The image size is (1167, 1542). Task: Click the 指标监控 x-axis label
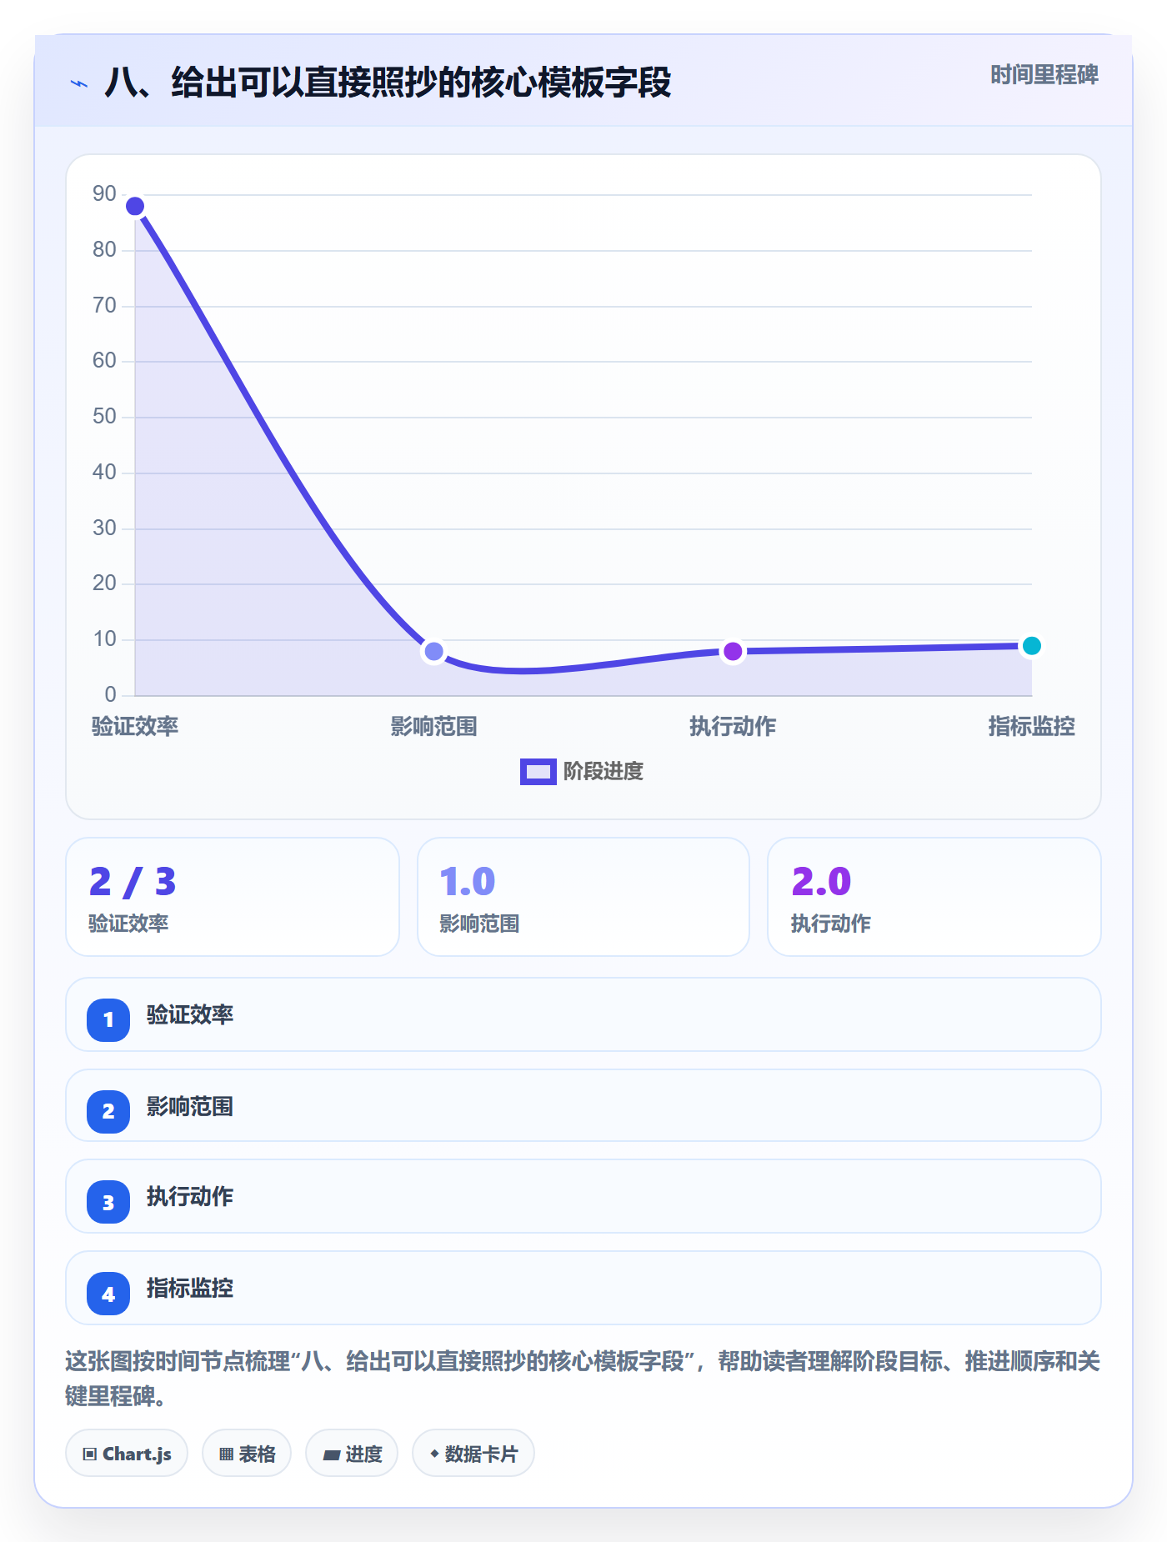(x=1032, y=727)
